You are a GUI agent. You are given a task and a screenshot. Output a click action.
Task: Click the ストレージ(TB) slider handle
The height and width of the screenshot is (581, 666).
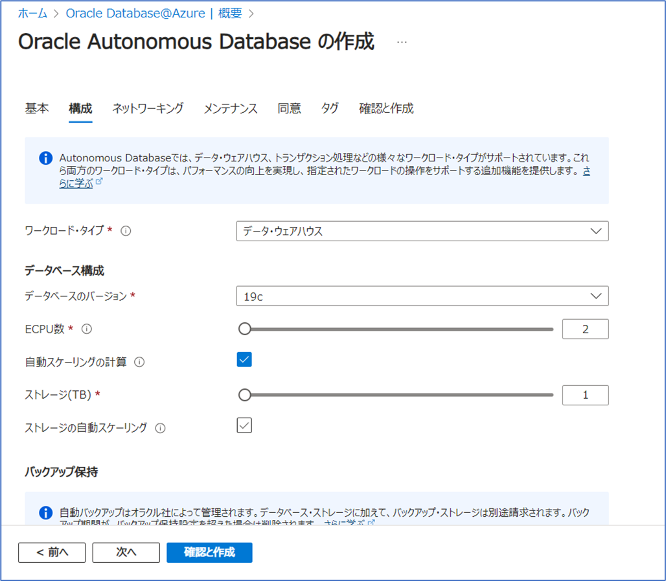[245, 396]
